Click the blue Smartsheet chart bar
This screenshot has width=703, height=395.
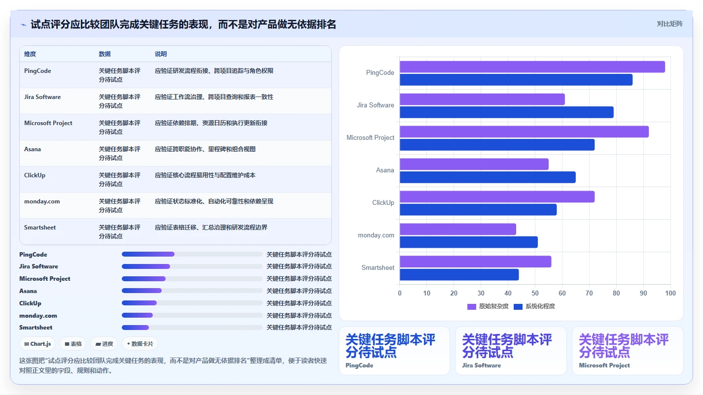tap(459, 275)
